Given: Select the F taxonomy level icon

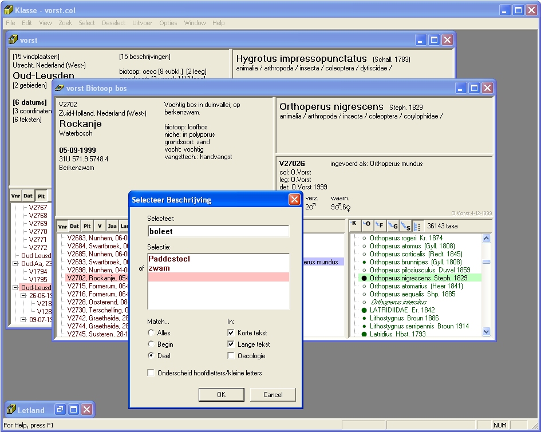Looking at the screenshot, I should click(379, 225).
